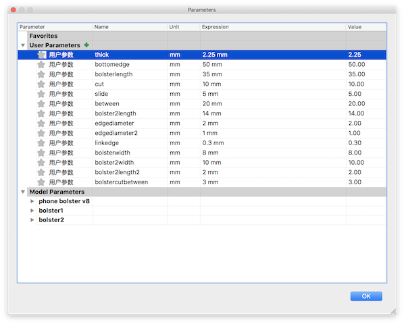This screenshot has width=404, height=324.
Task: Select the bolster2 label
Action: click(x=51, y=220)
